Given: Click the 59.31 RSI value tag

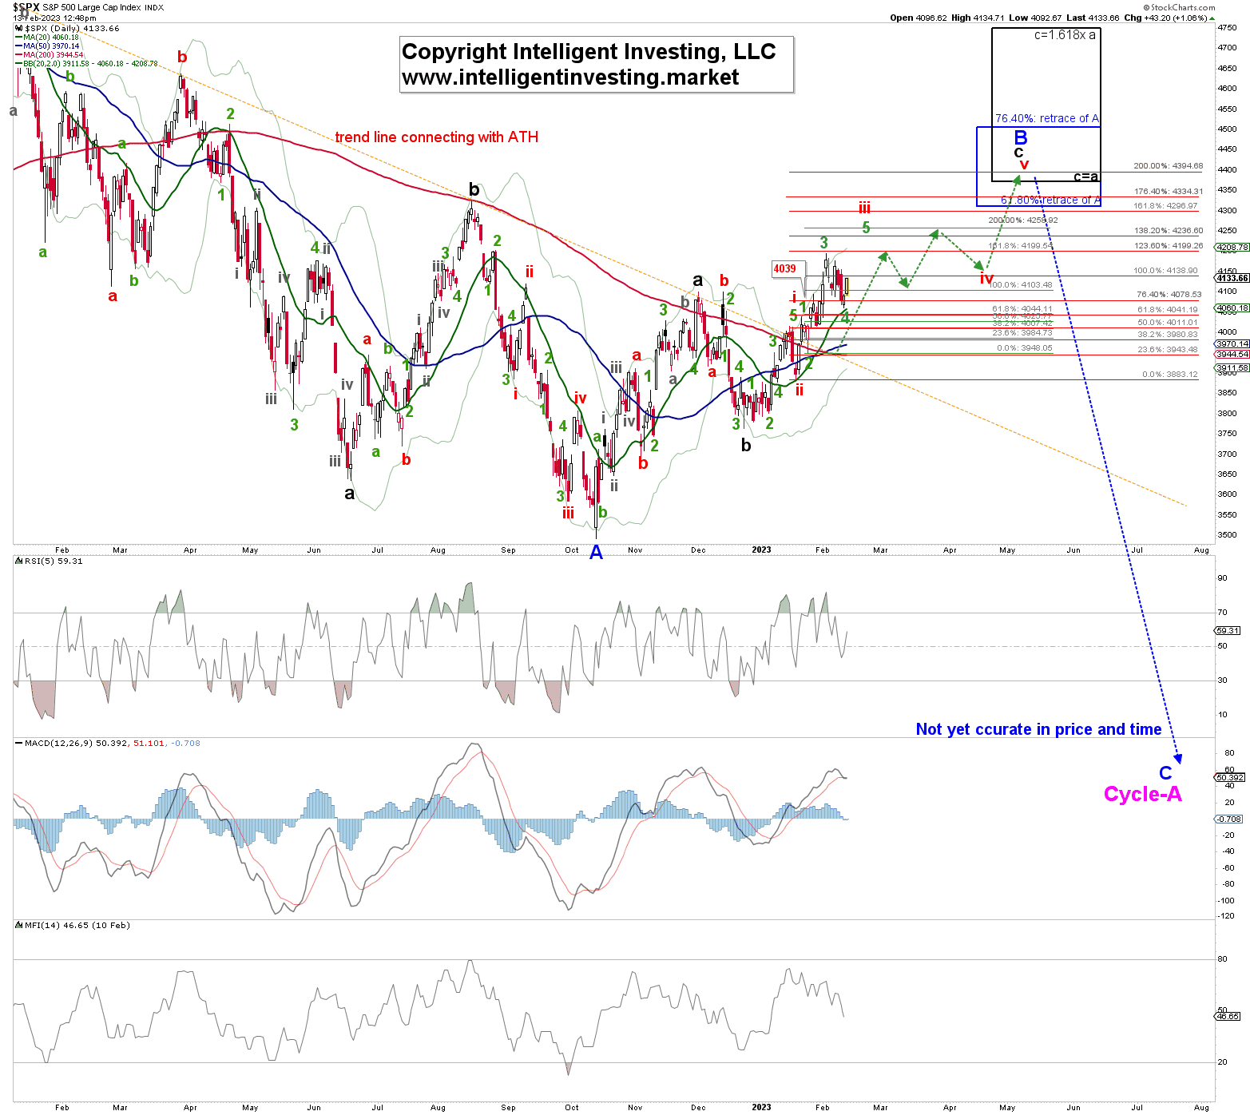Looking at the screenshot, I should point(1228,631).
